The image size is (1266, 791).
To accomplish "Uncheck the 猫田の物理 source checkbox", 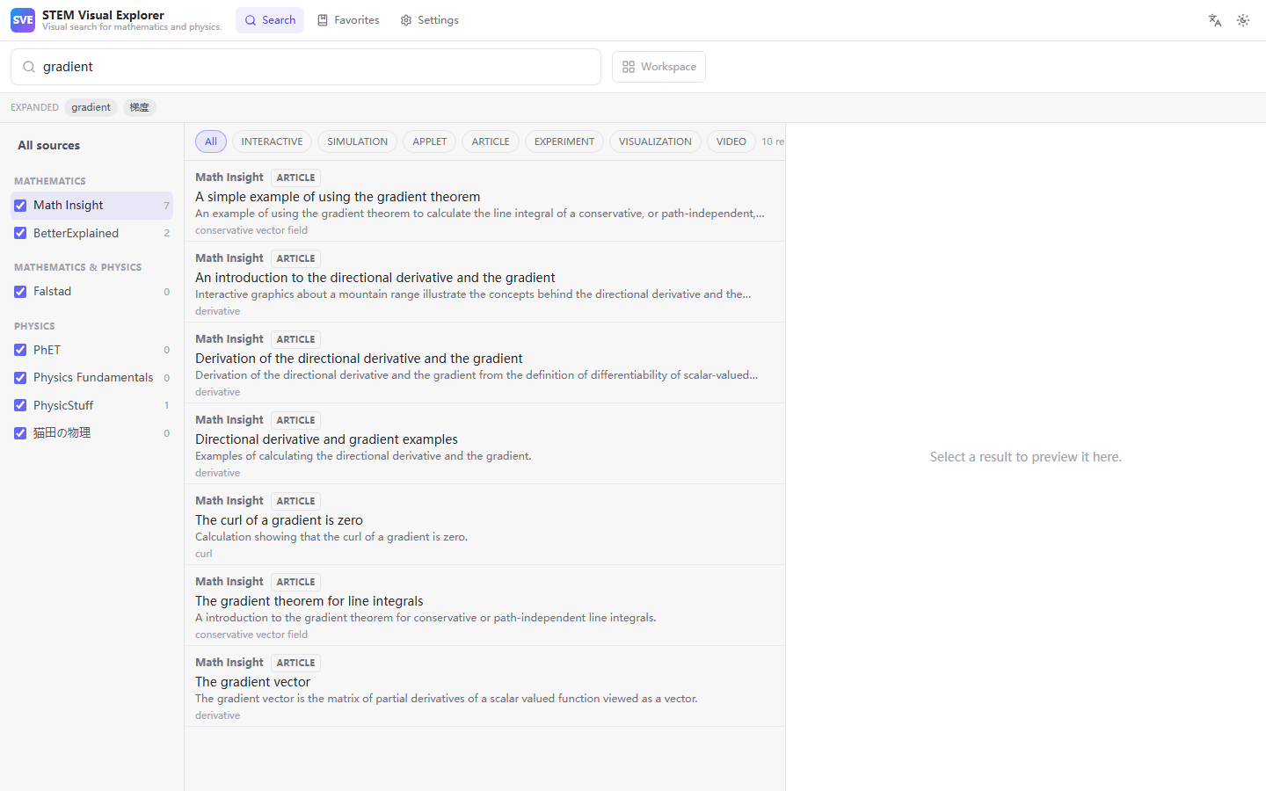I will [x=20, y=433].
